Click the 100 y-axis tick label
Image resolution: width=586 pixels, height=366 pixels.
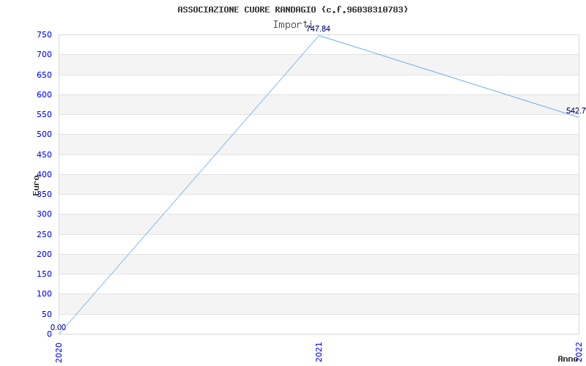(x=44, y=294)
